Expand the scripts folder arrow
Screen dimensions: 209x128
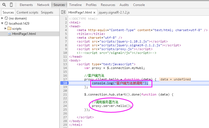tap(5, 28)
